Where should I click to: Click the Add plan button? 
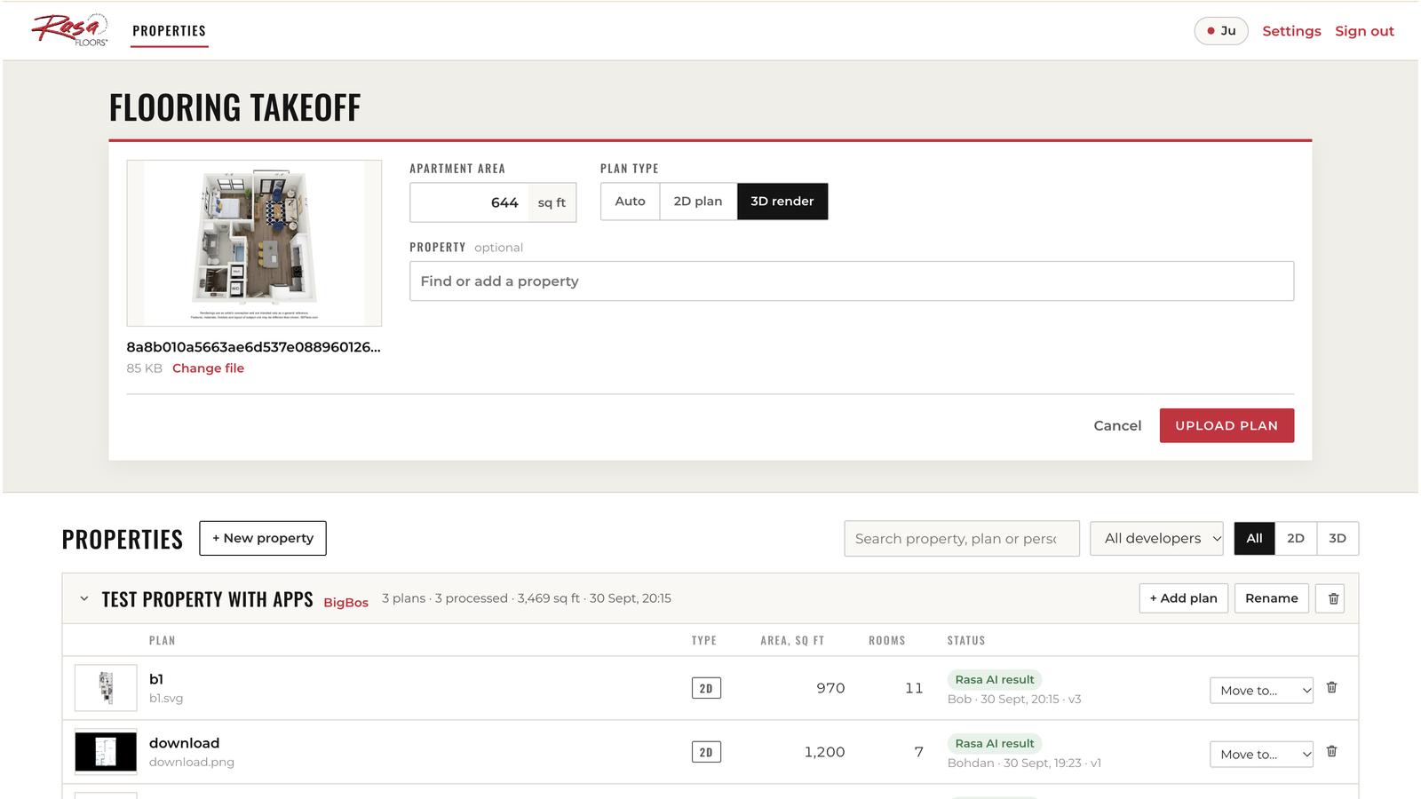click(x=1184, y=598)
